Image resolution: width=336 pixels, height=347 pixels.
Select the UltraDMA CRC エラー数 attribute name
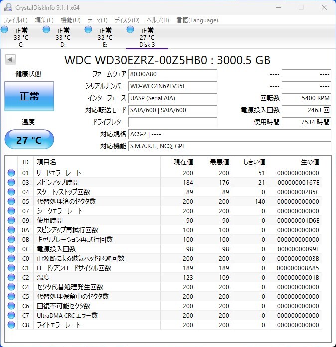point(67,316)
